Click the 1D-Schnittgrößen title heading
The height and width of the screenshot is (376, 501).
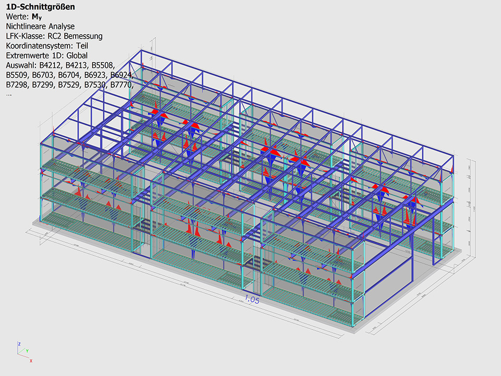point(40,7)
